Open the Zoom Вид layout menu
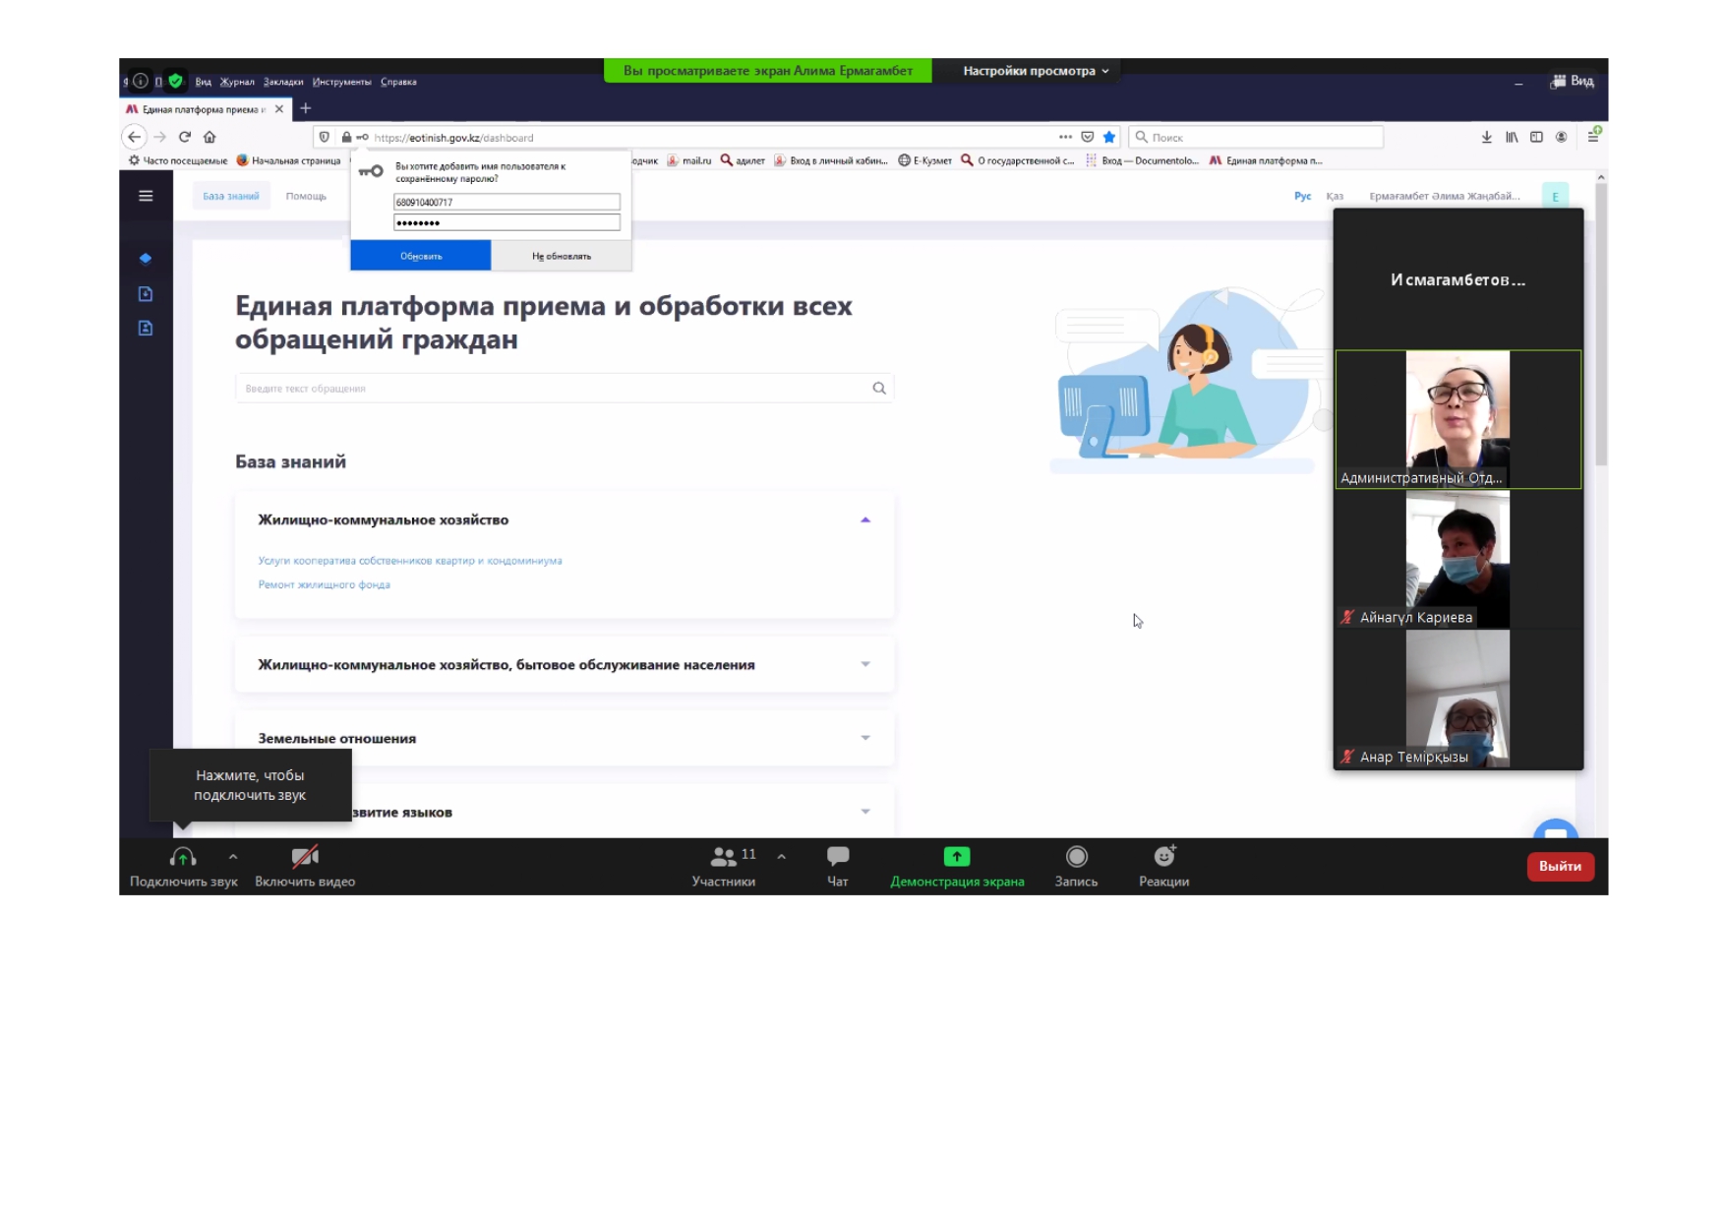 1572,81
